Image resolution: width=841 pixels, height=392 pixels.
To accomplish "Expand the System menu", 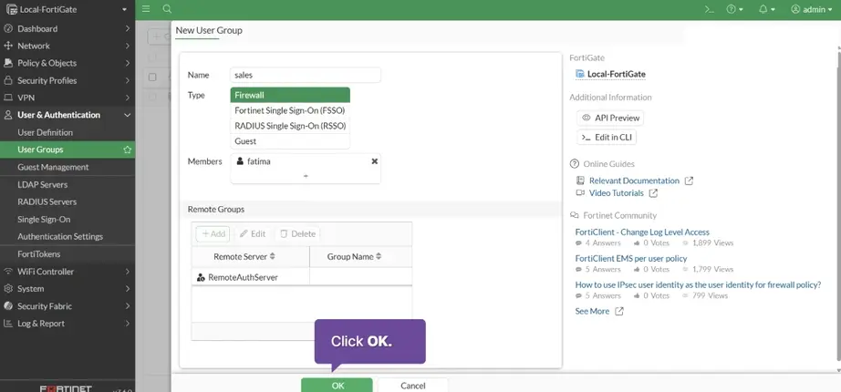I will (x=67, y=288).
